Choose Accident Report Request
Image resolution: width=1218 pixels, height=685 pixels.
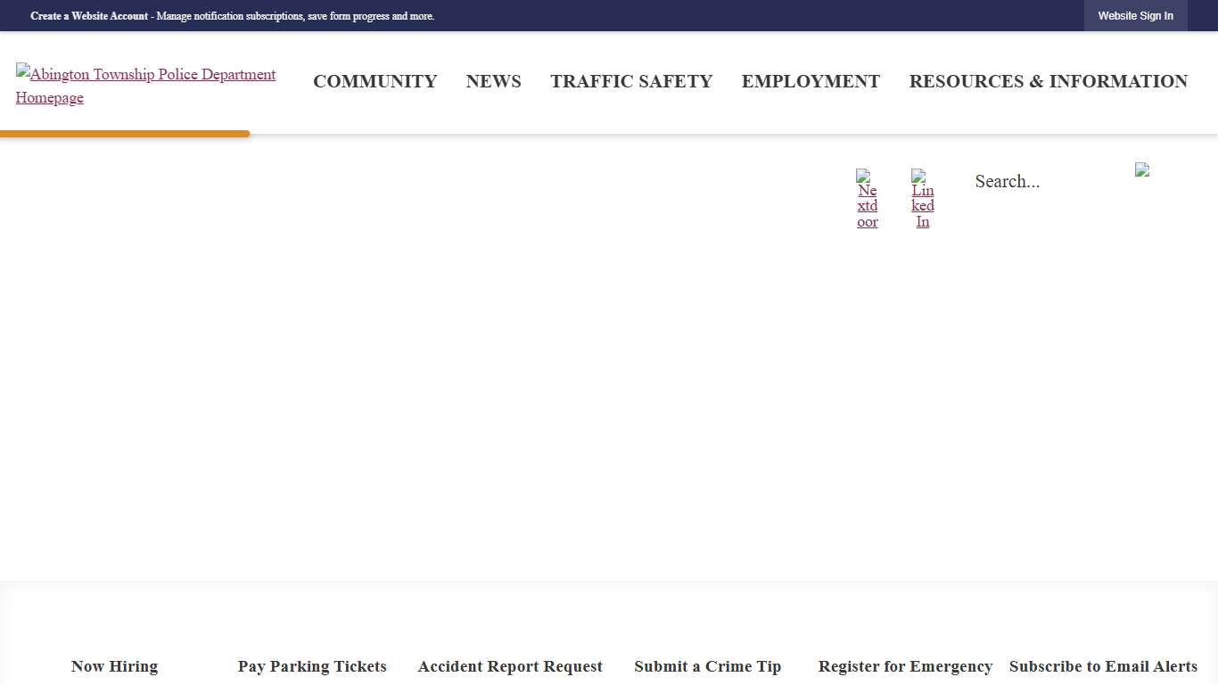(510, 666)
